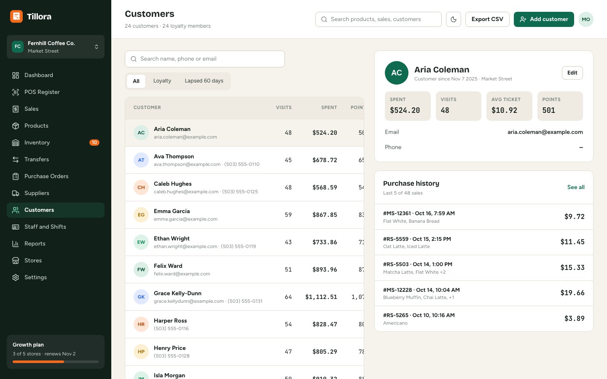Open Suppliers in sidebar

tap(56, 193)
